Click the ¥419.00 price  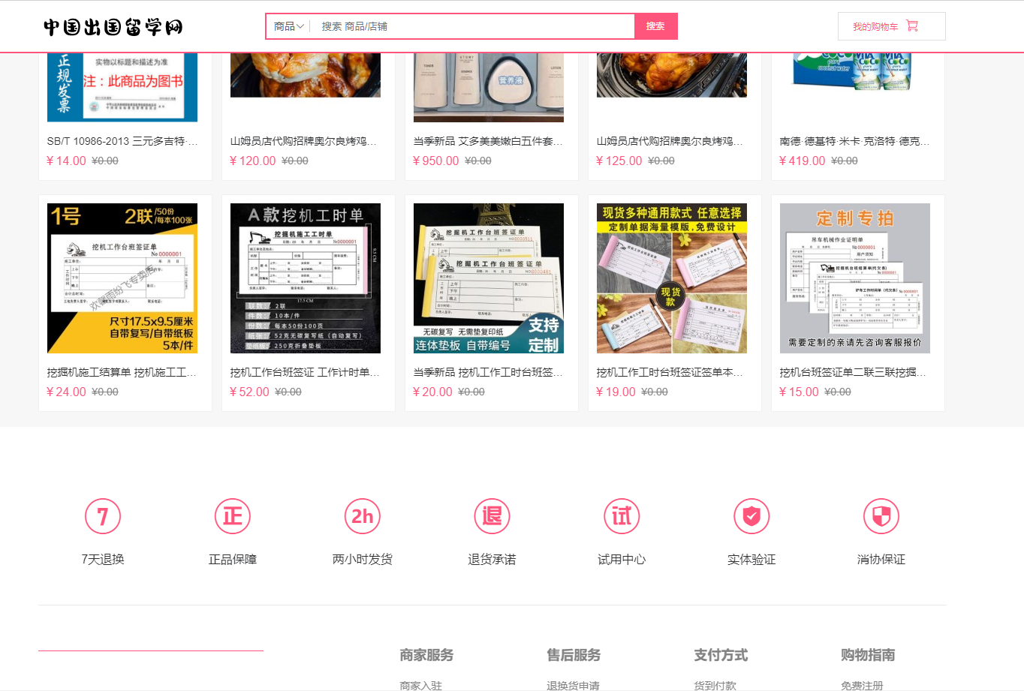point(802,161)
